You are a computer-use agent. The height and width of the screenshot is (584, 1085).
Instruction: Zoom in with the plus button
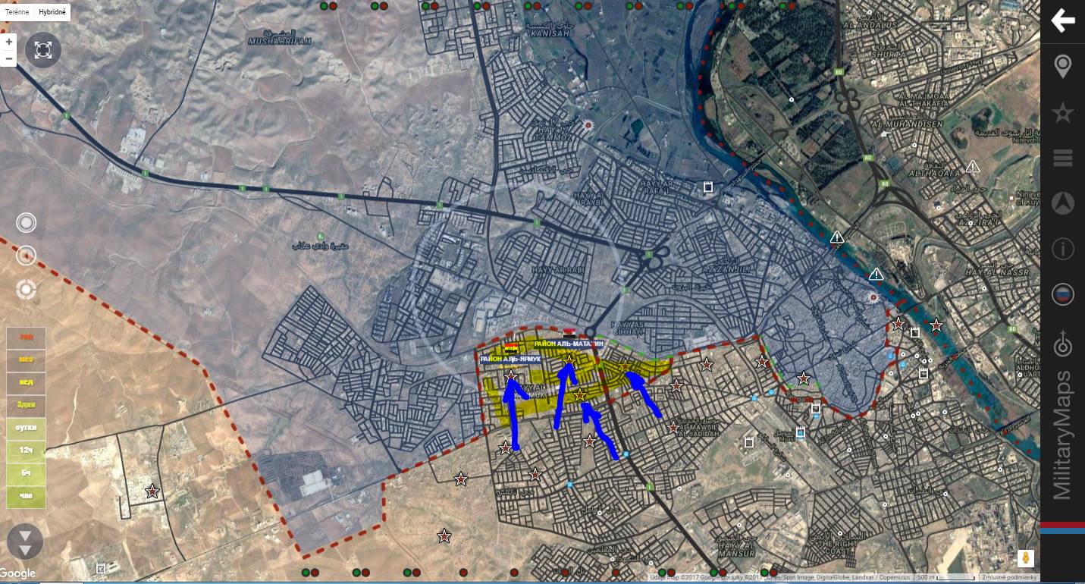pos(8,42)
